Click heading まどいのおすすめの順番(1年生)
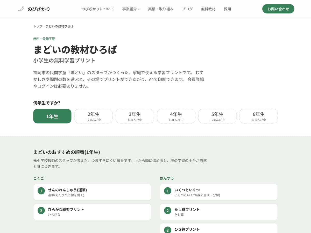This screenshot has height=233, width=311. tap(67, 152)
